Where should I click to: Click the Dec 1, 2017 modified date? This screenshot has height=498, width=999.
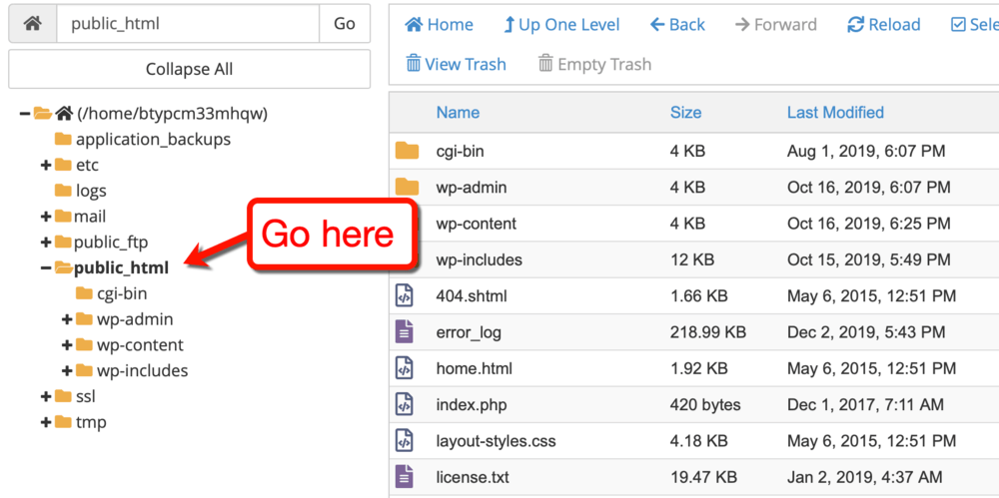(x=866, y=405)
